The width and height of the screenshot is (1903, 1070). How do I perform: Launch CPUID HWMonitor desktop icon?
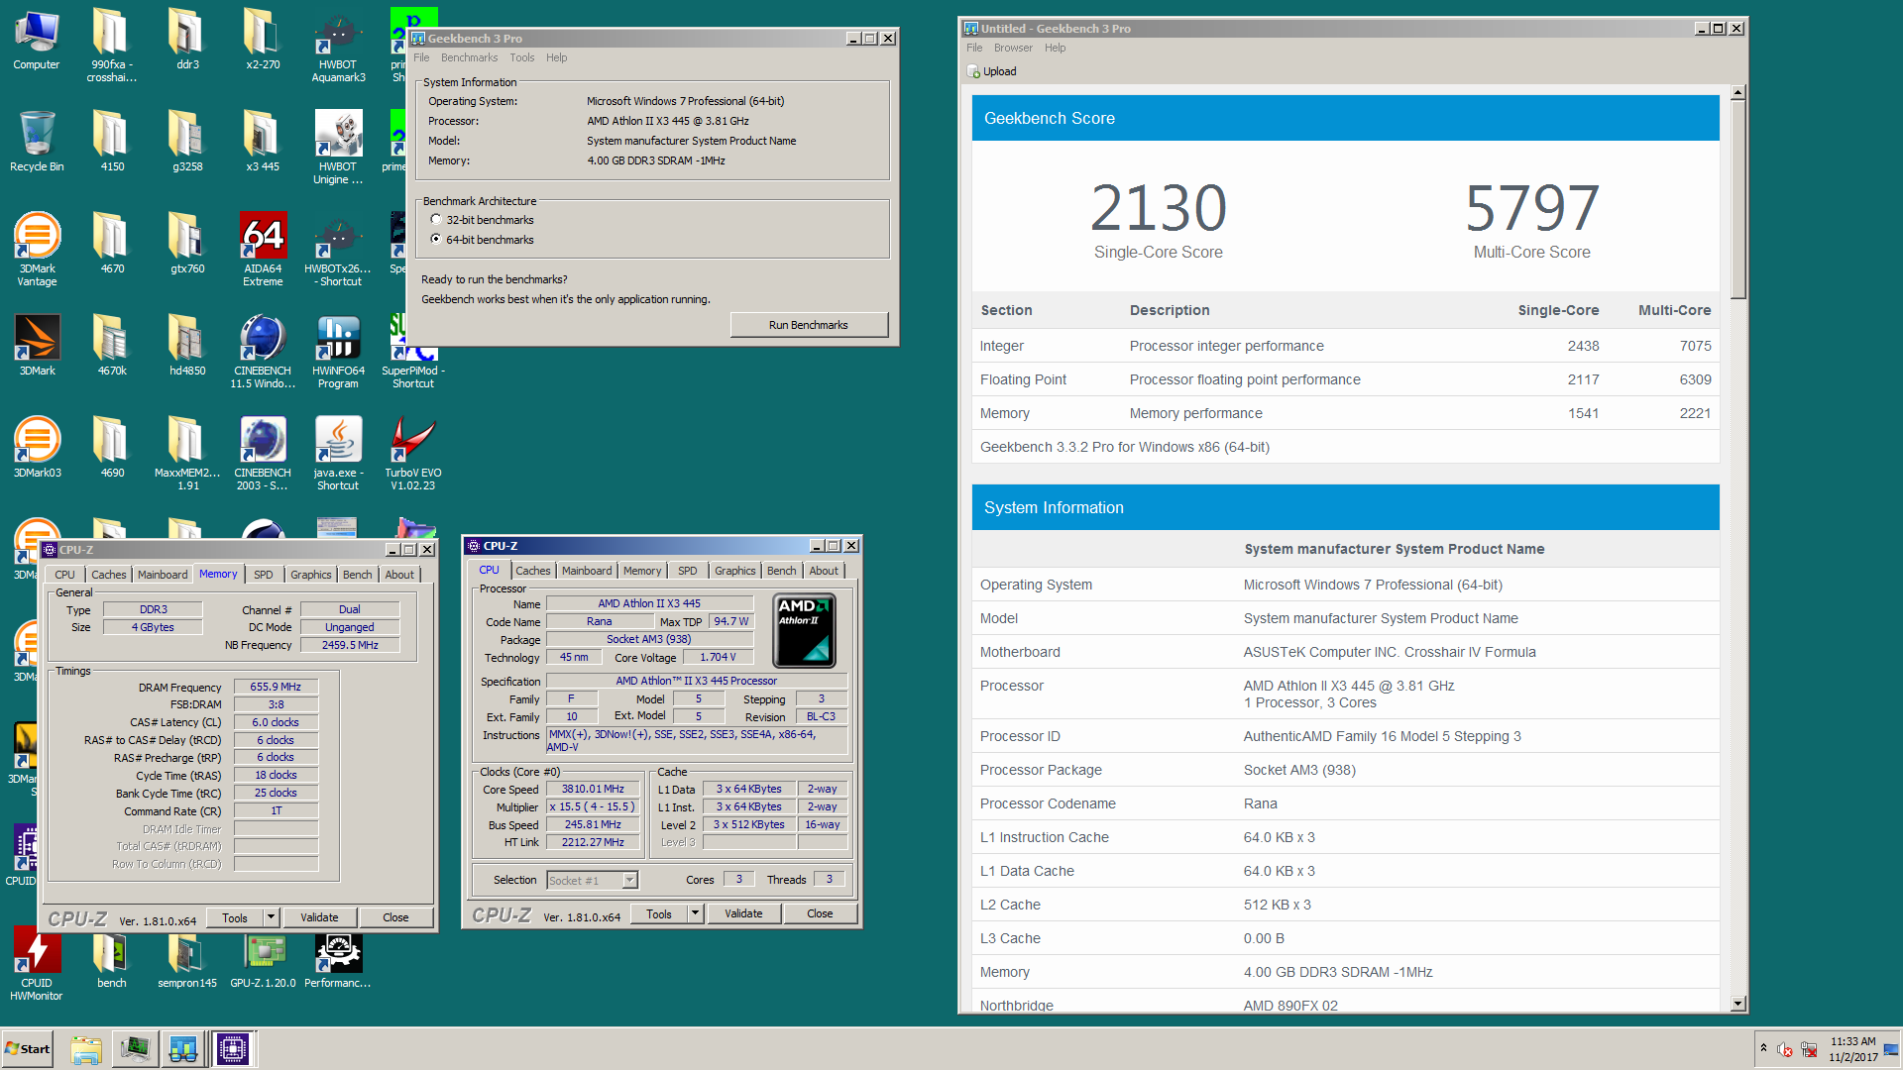37,963
